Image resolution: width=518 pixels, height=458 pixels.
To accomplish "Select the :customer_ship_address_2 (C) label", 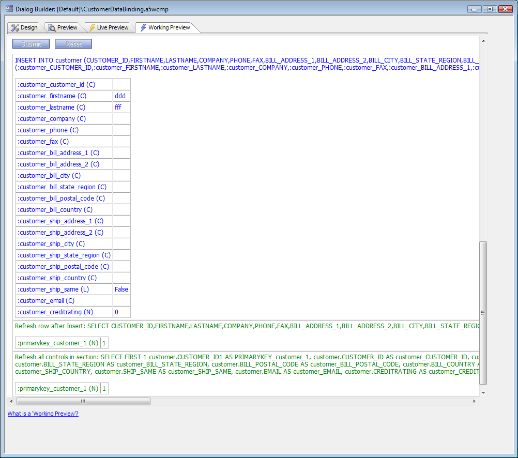I will pyautogui.click(x=60, y=232).
